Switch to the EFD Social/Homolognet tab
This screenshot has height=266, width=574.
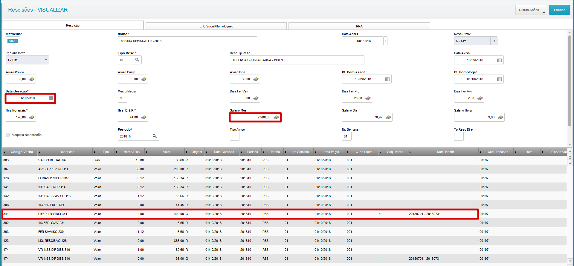click(x=216, y=26)
